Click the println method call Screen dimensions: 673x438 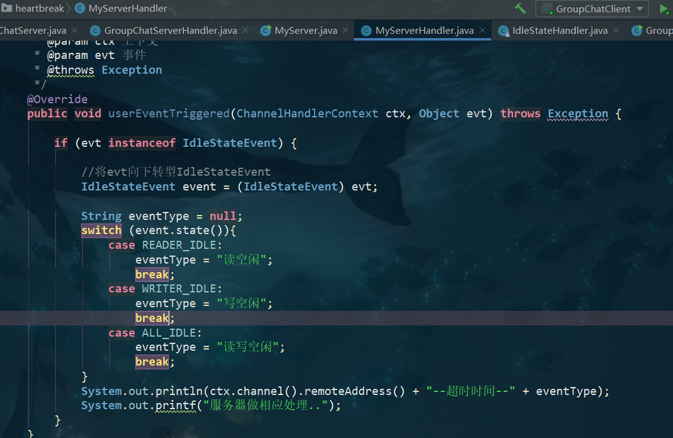pos(179,391)
